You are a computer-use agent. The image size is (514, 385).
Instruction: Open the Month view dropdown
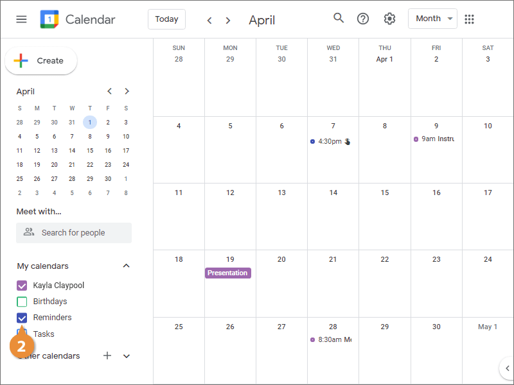pos(432,19)
